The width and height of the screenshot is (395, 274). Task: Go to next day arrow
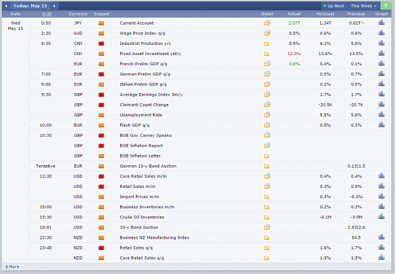(x=54, y=6)
